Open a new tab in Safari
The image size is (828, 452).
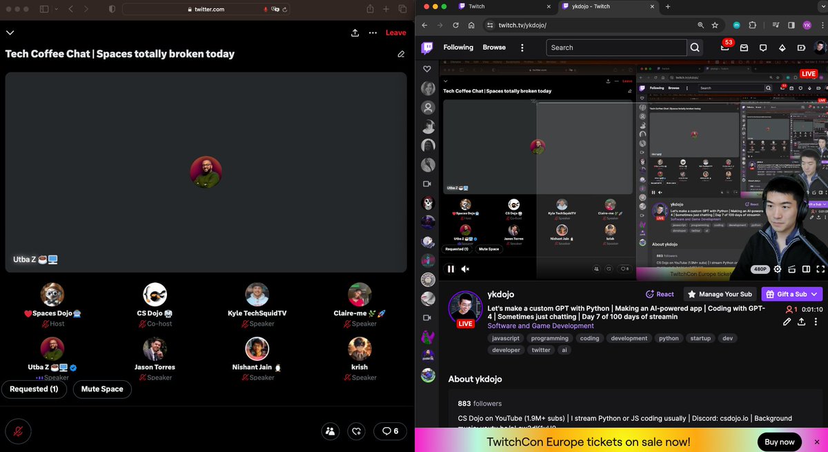pyautogui.click(x=386, y=10)
